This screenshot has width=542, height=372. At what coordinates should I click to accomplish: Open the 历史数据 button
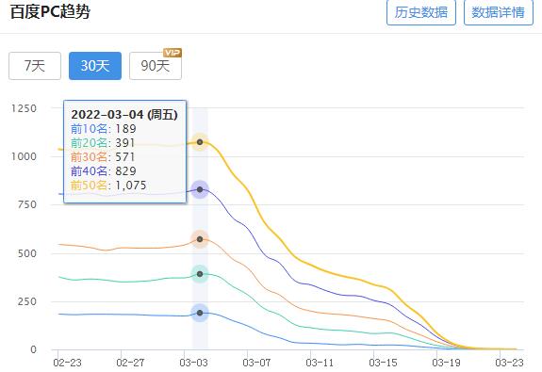point(421,13)
